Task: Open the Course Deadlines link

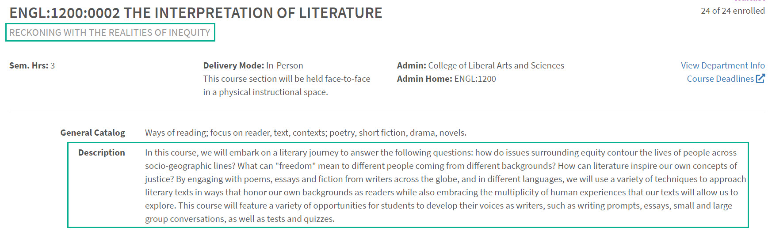Action: (x=720, y=79)
